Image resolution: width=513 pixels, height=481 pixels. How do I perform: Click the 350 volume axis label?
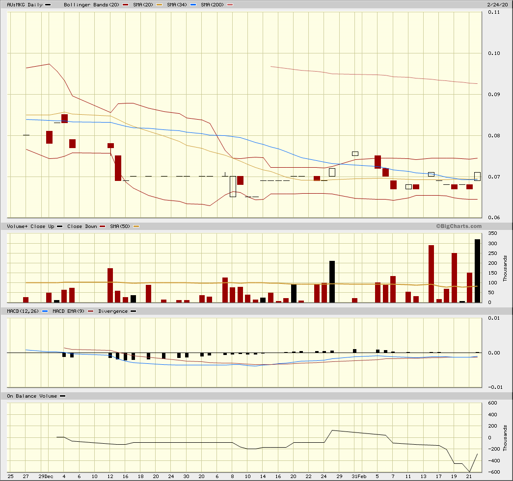click(492, 233)
